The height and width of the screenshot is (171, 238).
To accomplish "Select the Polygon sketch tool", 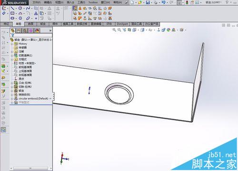I will point(20,18).
